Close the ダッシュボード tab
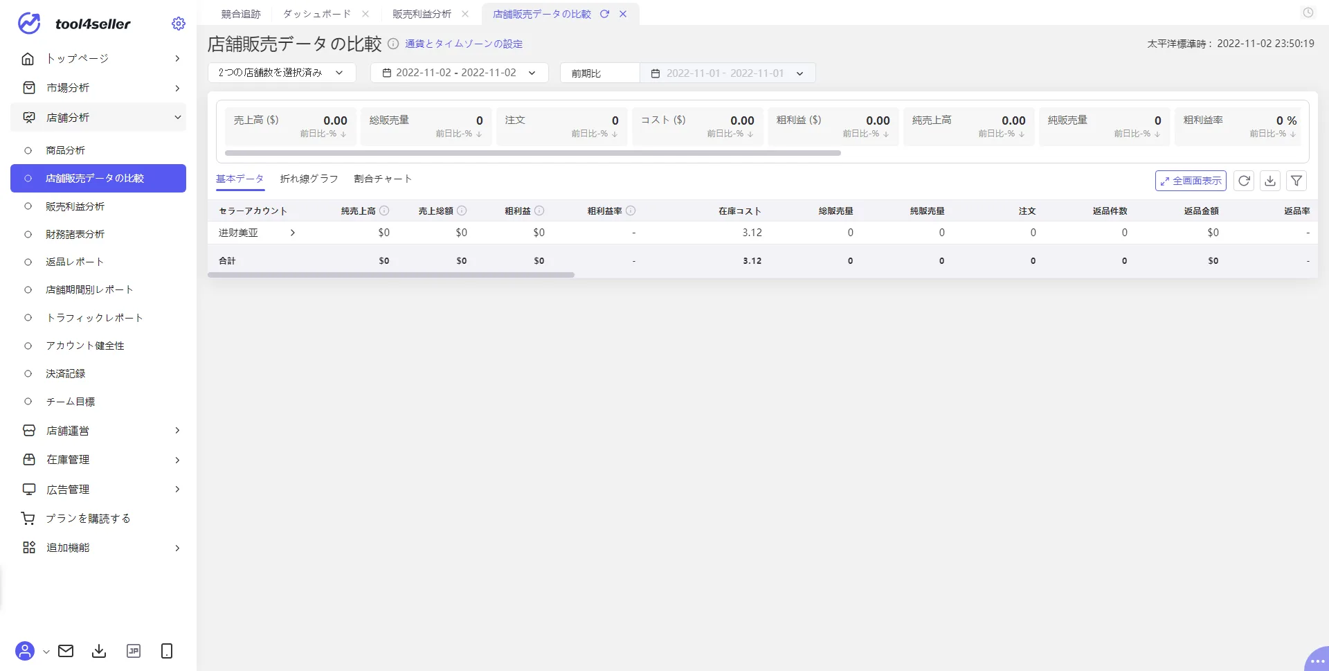 (365, 14)
